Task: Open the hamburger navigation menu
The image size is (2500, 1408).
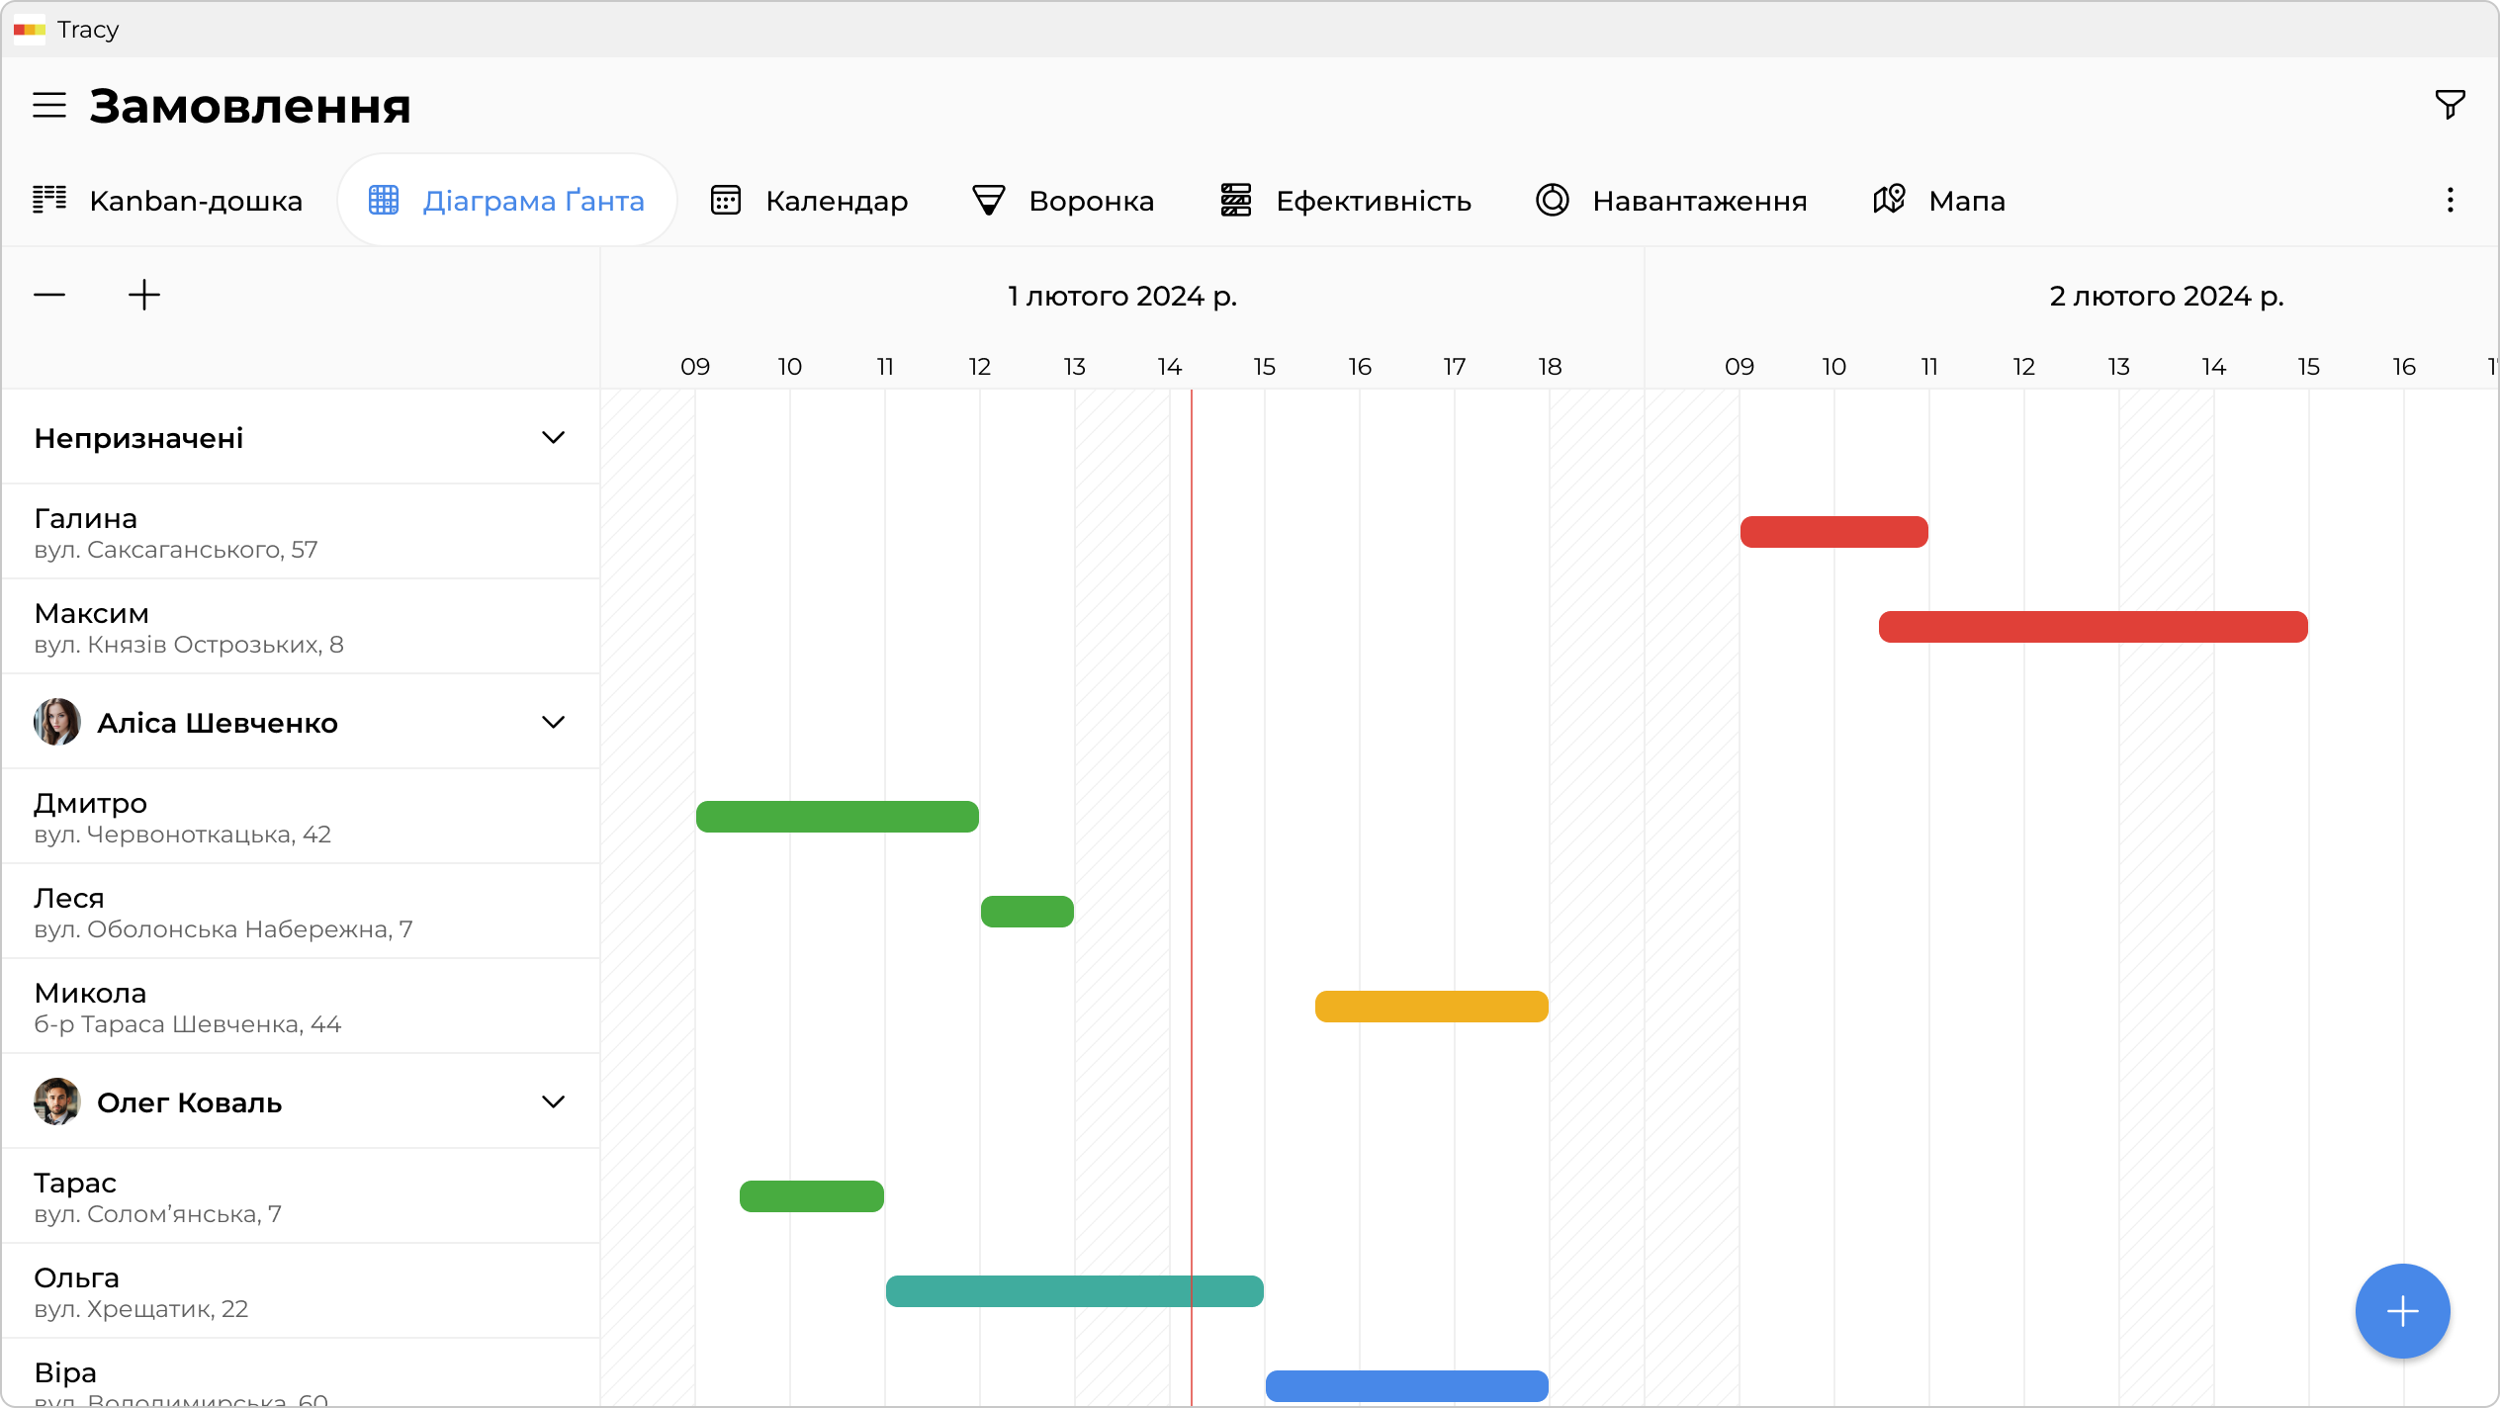Action: pos(49,105)
